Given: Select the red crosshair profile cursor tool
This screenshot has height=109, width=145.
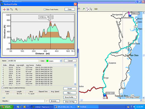Looking at the screenshot, I should [x=4, y=10].
